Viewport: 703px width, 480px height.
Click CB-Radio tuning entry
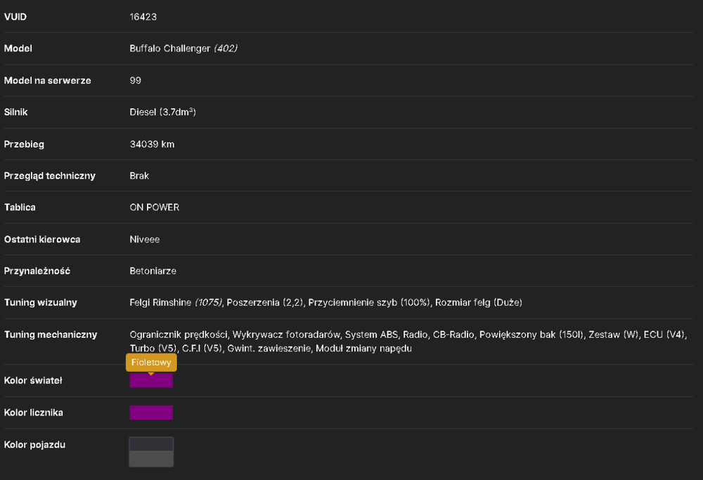coord(453,335)
